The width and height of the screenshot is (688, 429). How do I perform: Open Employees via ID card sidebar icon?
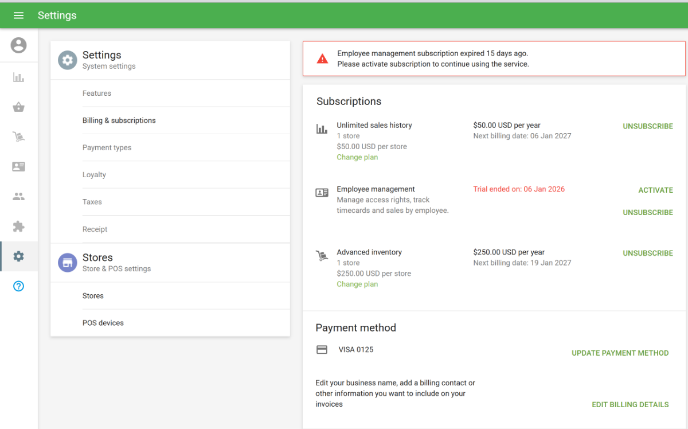click(18, 167)
